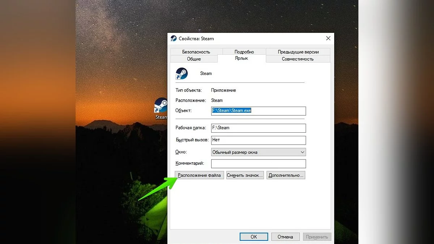
Task: Open the Дополнительно advanced settings
Action: coord(286,175)
